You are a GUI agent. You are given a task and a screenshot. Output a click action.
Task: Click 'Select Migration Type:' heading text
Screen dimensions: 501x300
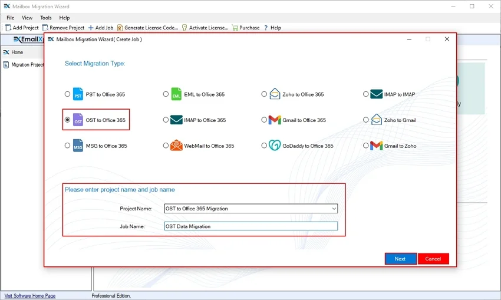95,64
